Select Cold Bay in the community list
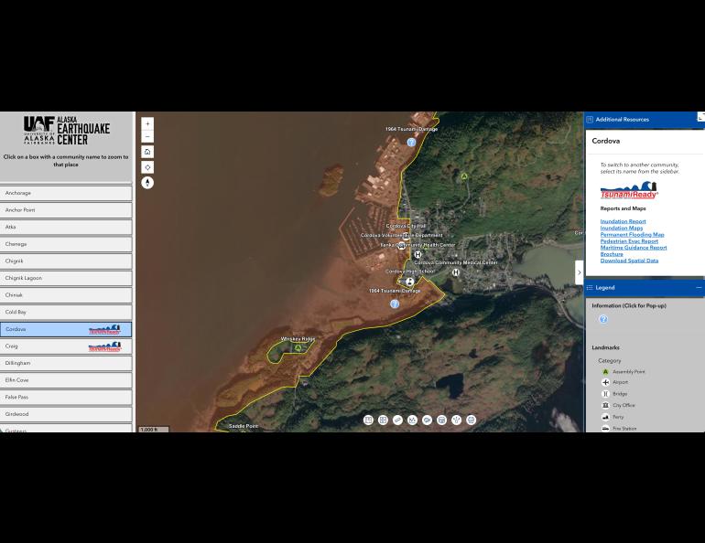This screenshot has height=543, width=705. pos(66,312)
